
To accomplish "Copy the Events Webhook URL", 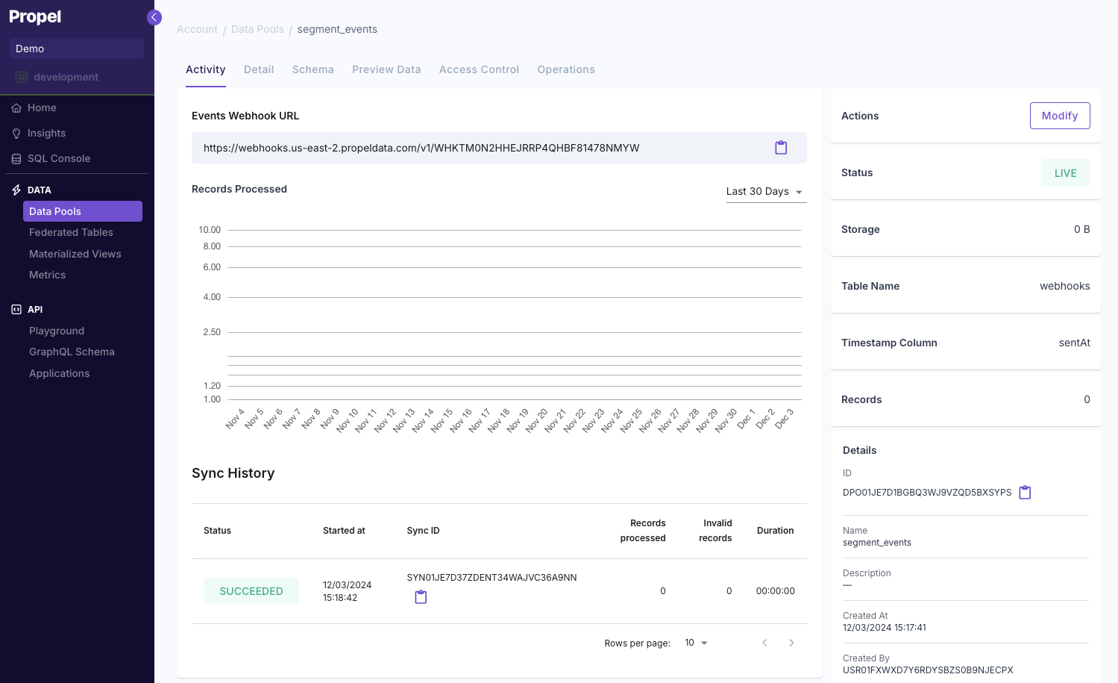I will point(781,147).
